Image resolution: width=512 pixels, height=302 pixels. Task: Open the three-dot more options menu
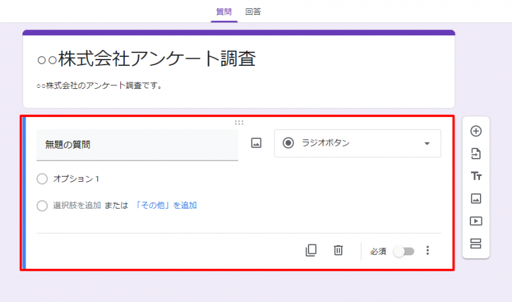tap(428, 251)
